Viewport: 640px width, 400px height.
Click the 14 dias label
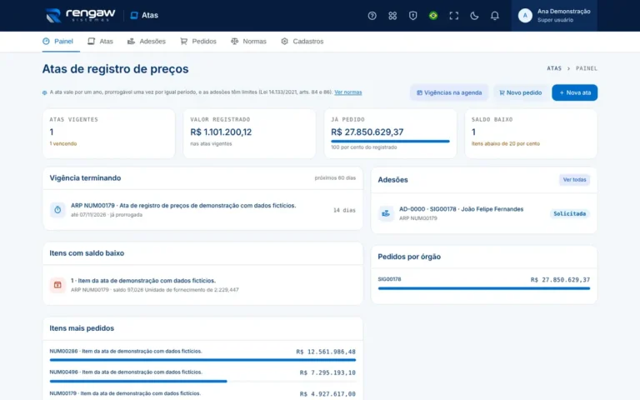pyautogui.click(x=344, y=210)
